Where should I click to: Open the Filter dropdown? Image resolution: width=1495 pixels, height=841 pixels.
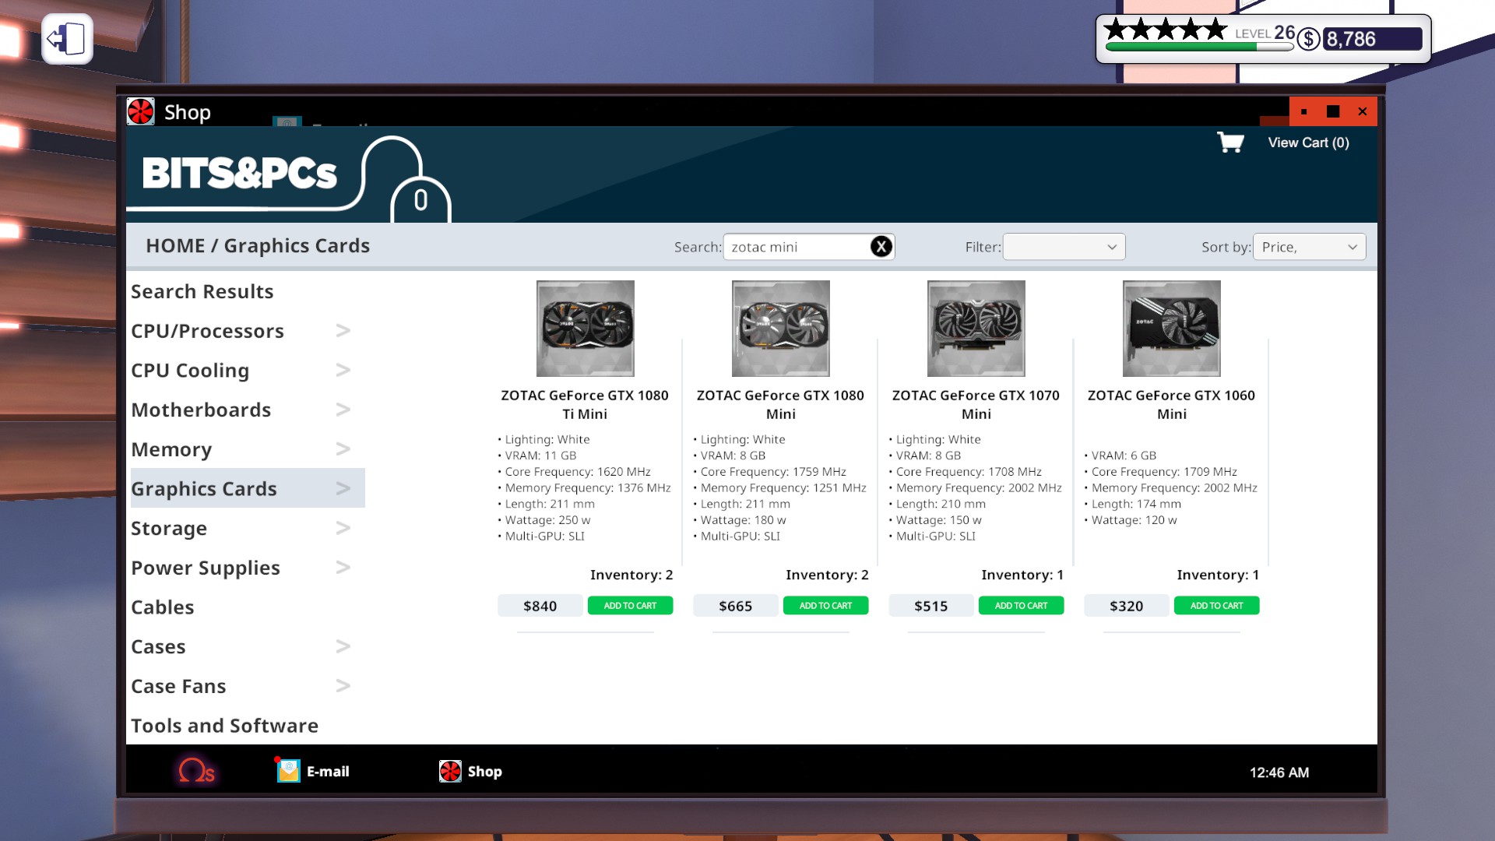click(x=1064, y=247)
